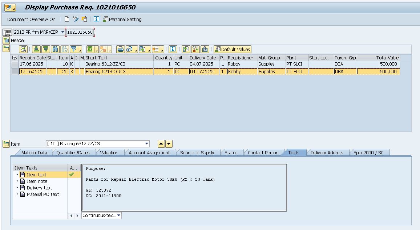Open the Account Assignment tab

click(149, 152)
